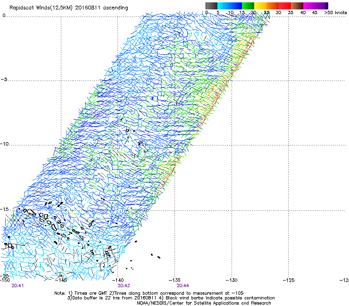Click the green 15–20 knots legend segment
The image size is (349, 306).
pyautogui.click(x=248, y=6)
